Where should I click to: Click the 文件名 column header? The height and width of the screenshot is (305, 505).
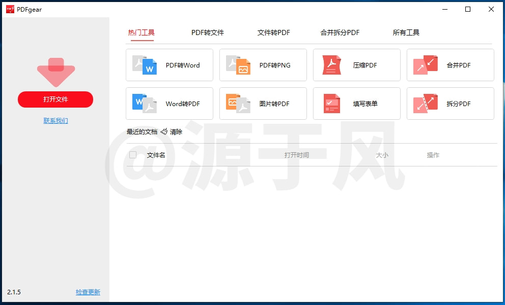coord(156,155)
